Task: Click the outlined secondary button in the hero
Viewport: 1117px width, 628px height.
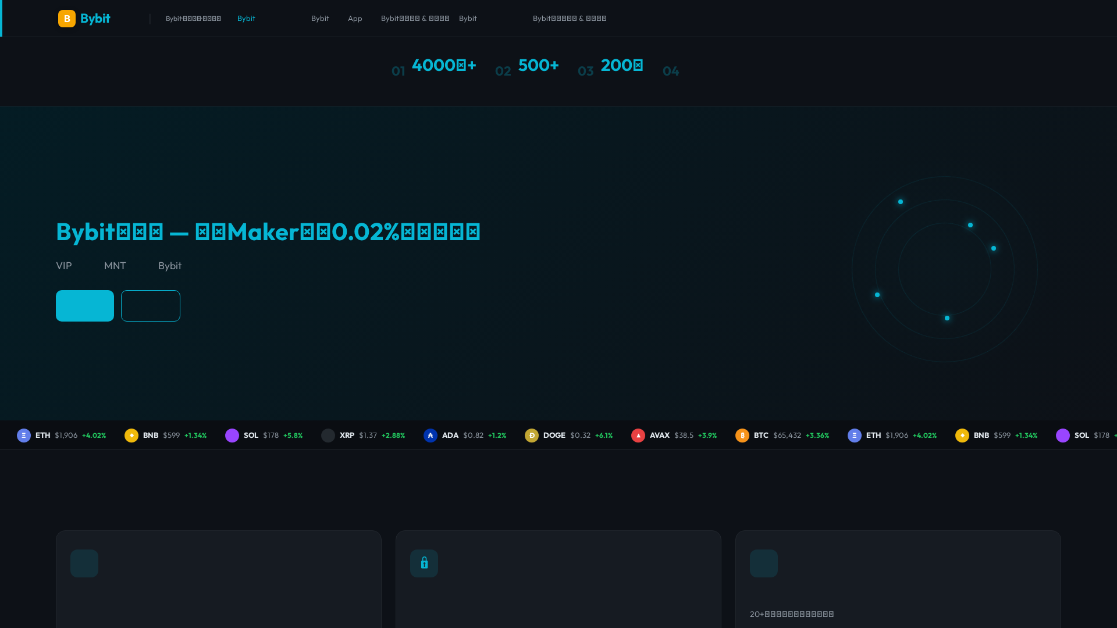Action: click(x=150, y=305)
